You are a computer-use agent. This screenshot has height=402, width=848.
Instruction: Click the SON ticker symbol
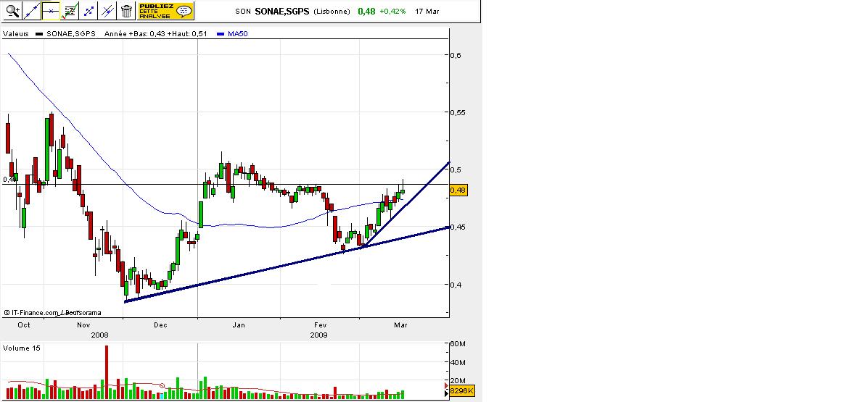[243, 12]
